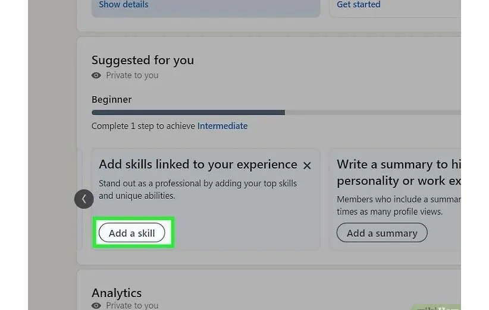Click the previous carousel arrow
This screenshot has height=310, width=489.
click(x=84, y=199)
